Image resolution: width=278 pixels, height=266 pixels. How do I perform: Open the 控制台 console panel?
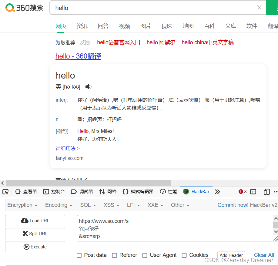pos(54,192)
